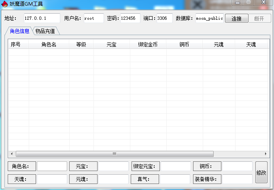Click the 数据库 field with moon_public
The width and height of the screenshot is (274, 190).
point(209,18)
